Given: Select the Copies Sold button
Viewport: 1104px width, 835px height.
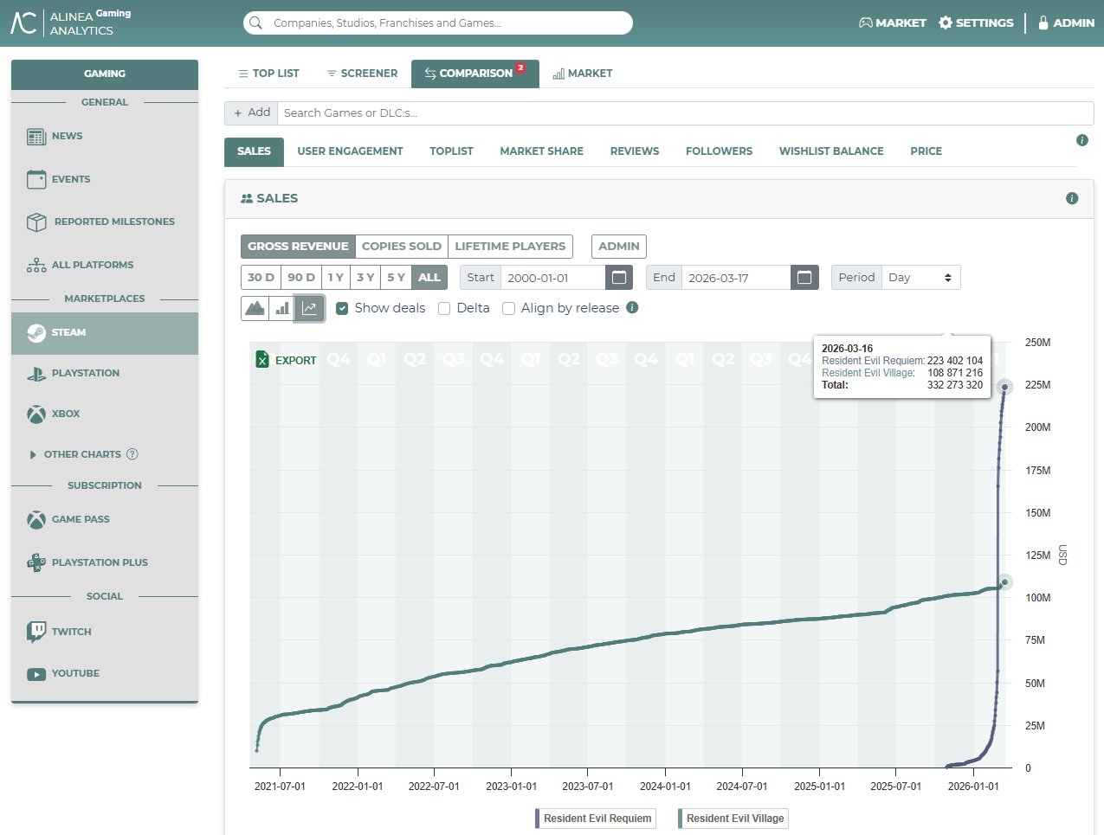Looking at the screenshot, I should 402,247.
